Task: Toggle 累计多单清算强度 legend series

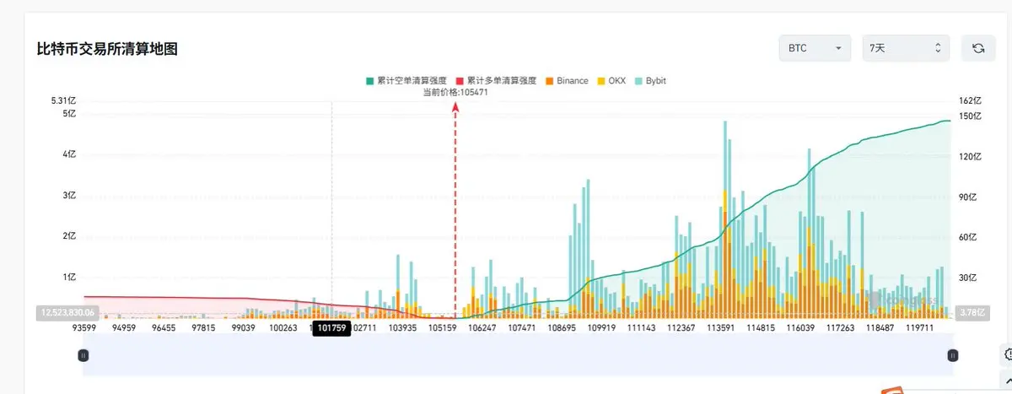Action: coord(496,80)
